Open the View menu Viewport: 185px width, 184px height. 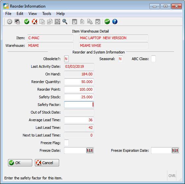[x=33, y=14]
